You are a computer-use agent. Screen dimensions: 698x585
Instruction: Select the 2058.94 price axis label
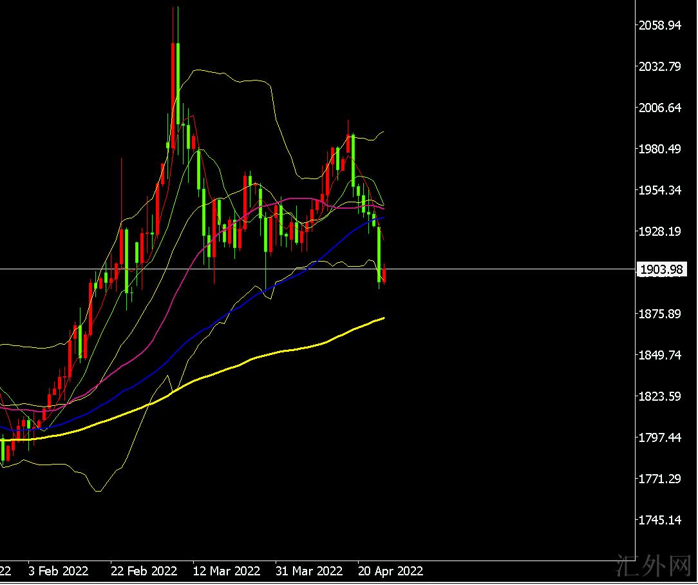tap(659, 25)
